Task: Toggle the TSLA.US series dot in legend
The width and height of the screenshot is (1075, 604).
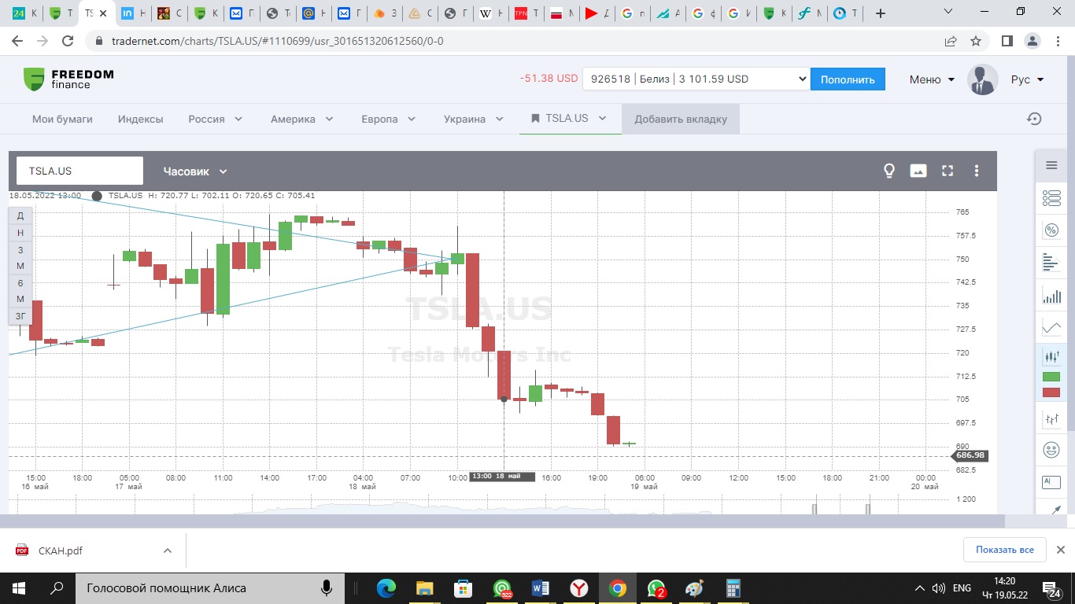Action: click(97, 196)
